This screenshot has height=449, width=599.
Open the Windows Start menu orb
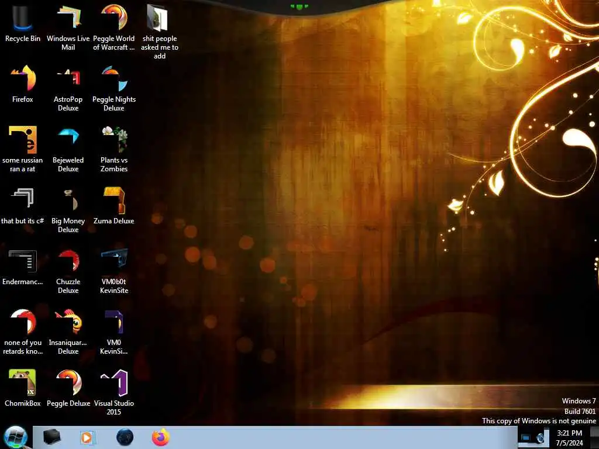(16, 437)
